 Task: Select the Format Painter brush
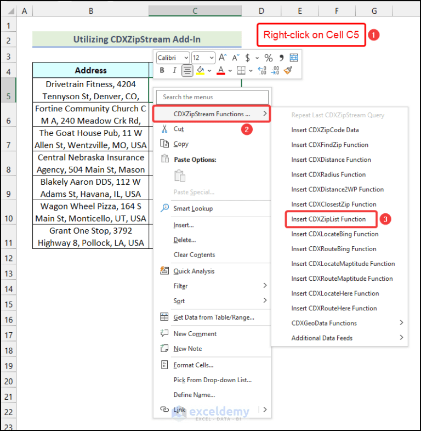[288, 71]
